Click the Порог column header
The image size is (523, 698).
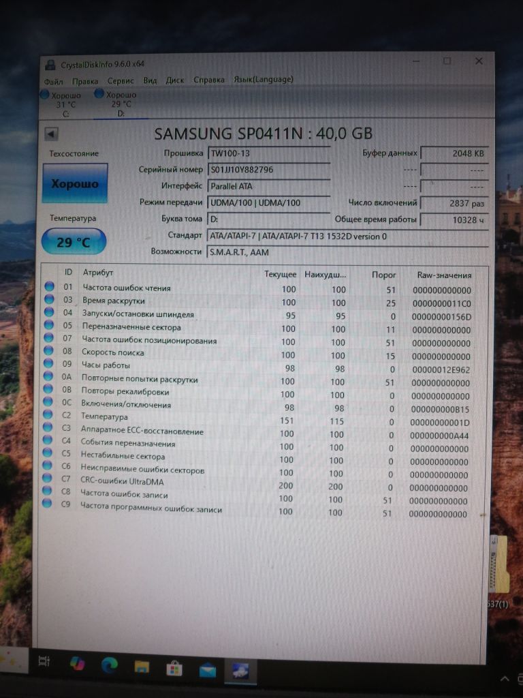click(x=383, y=275)
